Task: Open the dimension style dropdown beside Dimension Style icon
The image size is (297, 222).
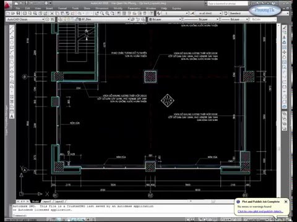Action: [220, 14]
